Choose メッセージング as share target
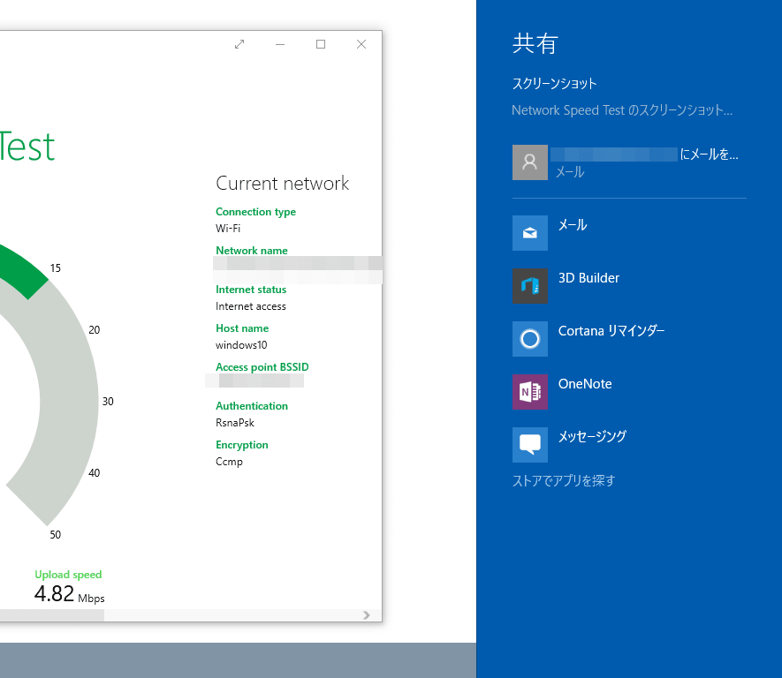Viewport: 782px width, 678px height. click(x=592, y=436)
